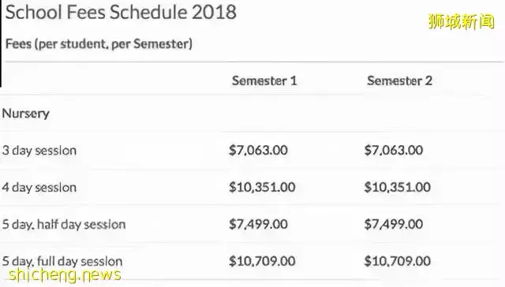Click the Semester 1 column header
The image size is (505, 287).
pos(264,80)
